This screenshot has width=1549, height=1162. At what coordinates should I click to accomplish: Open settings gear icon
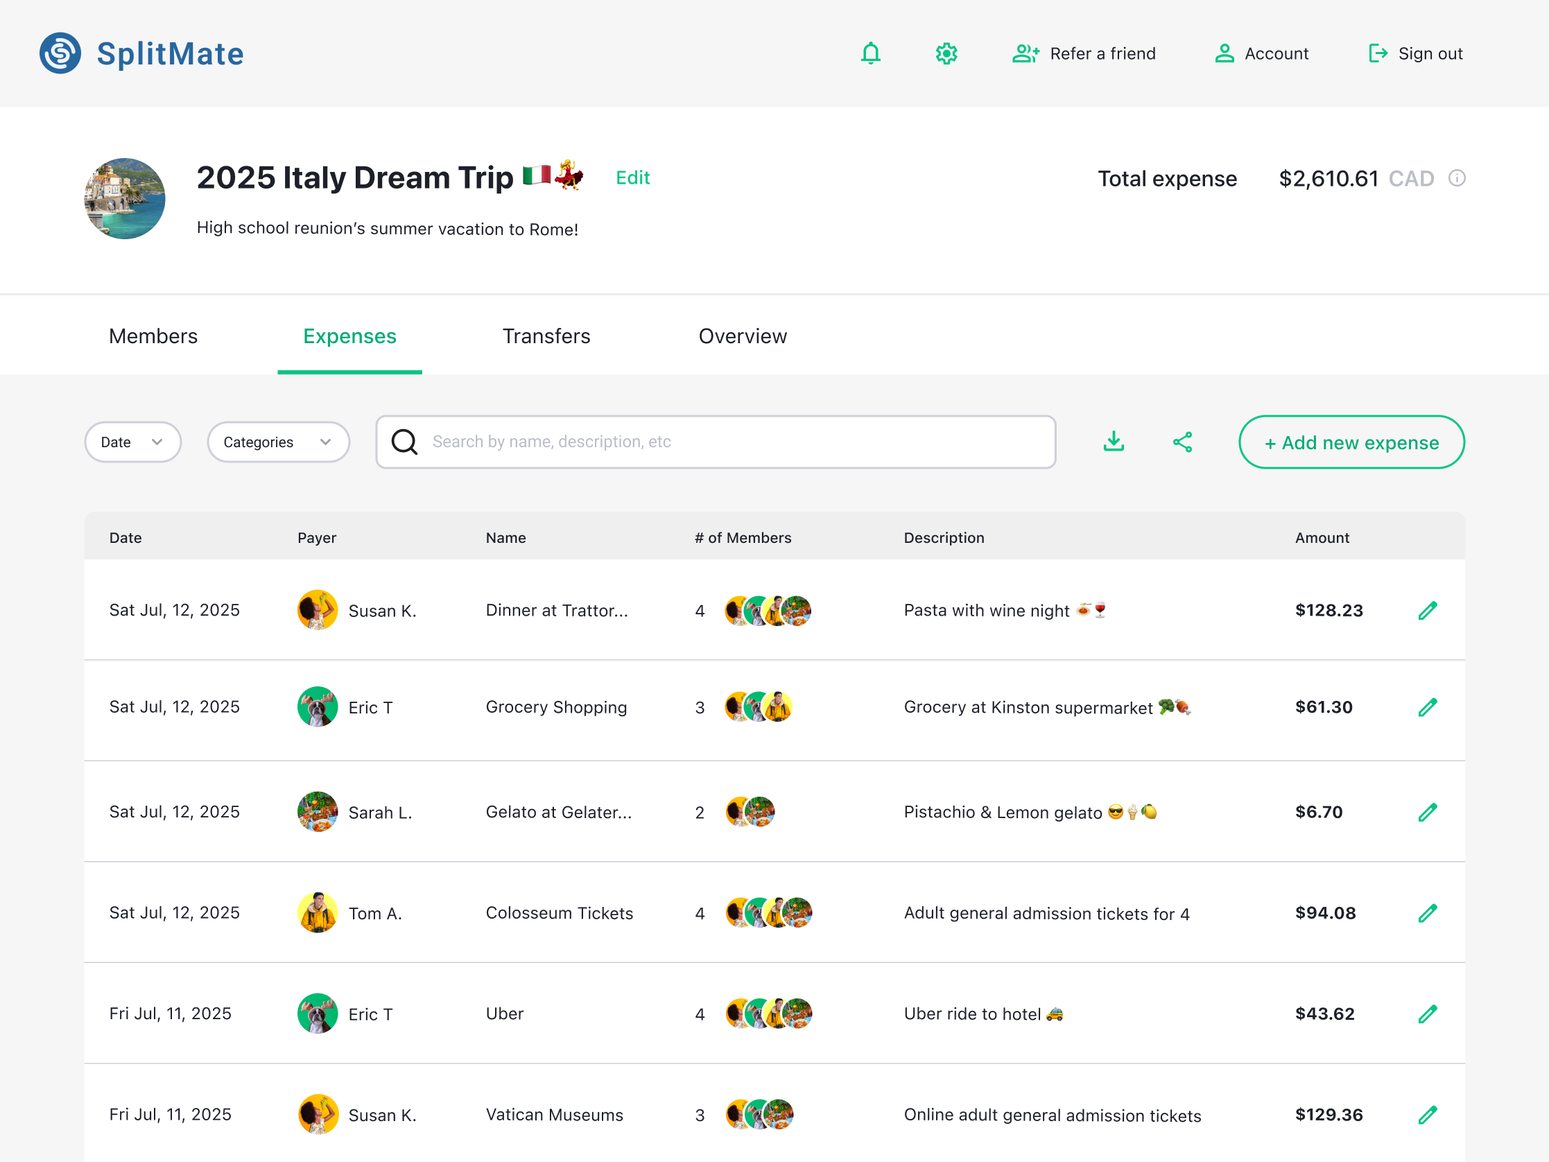(946, 53)
